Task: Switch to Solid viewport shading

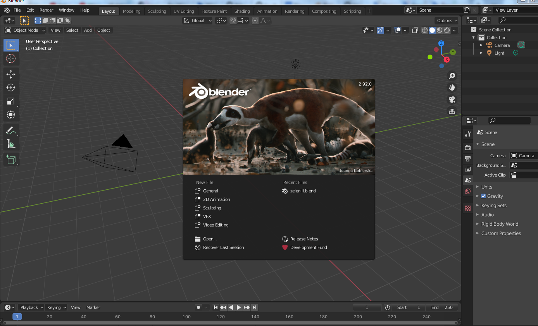Action: coord(432,30)
